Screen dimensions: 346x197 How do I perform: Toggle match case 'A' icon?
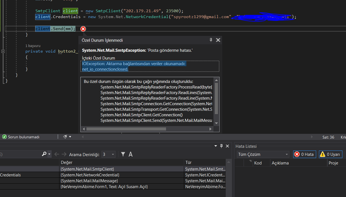130,154
